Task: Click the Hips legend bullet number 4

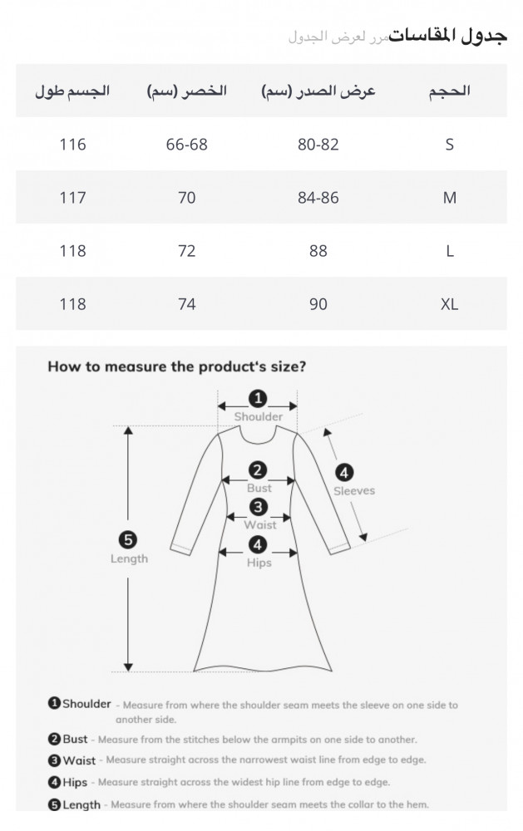Action: [54, 782]
